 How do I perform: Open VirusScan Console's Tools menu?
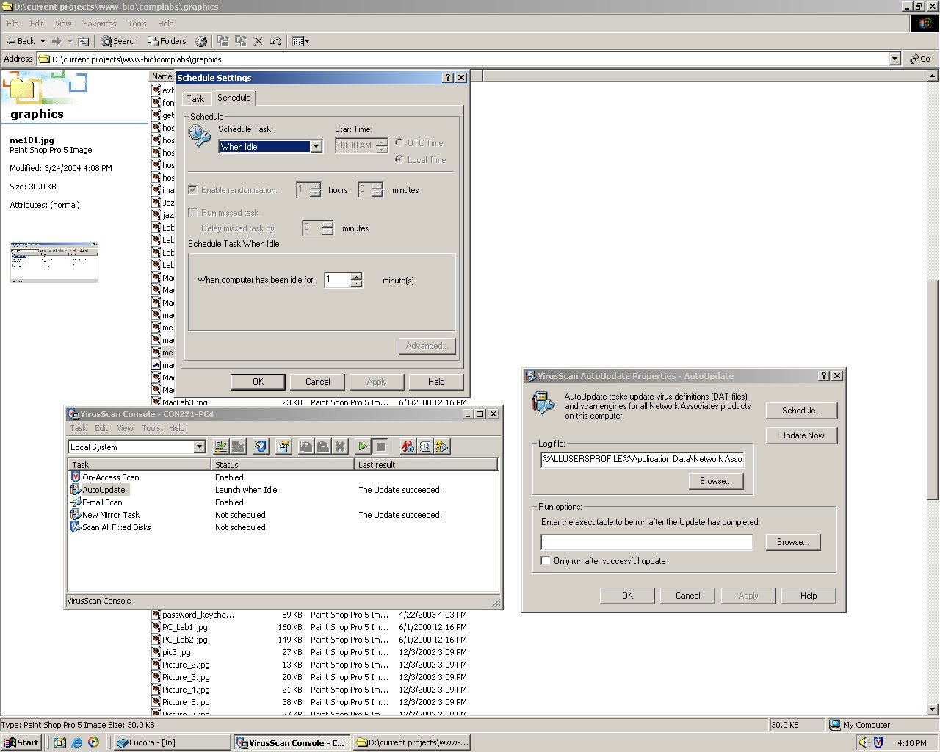point(151,428)
